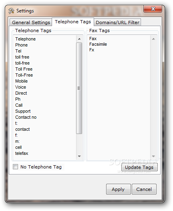173x211 pixels.
Task: Apply the settings changes
Action: [118, 189]
